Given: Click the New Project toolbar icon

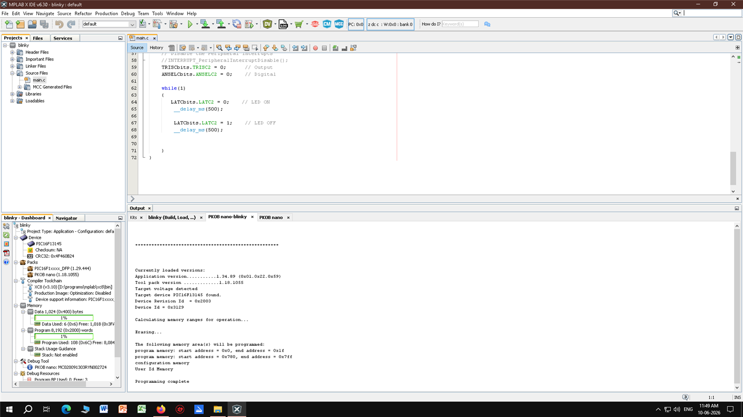Looking at the screenshot, I should 20,24.
